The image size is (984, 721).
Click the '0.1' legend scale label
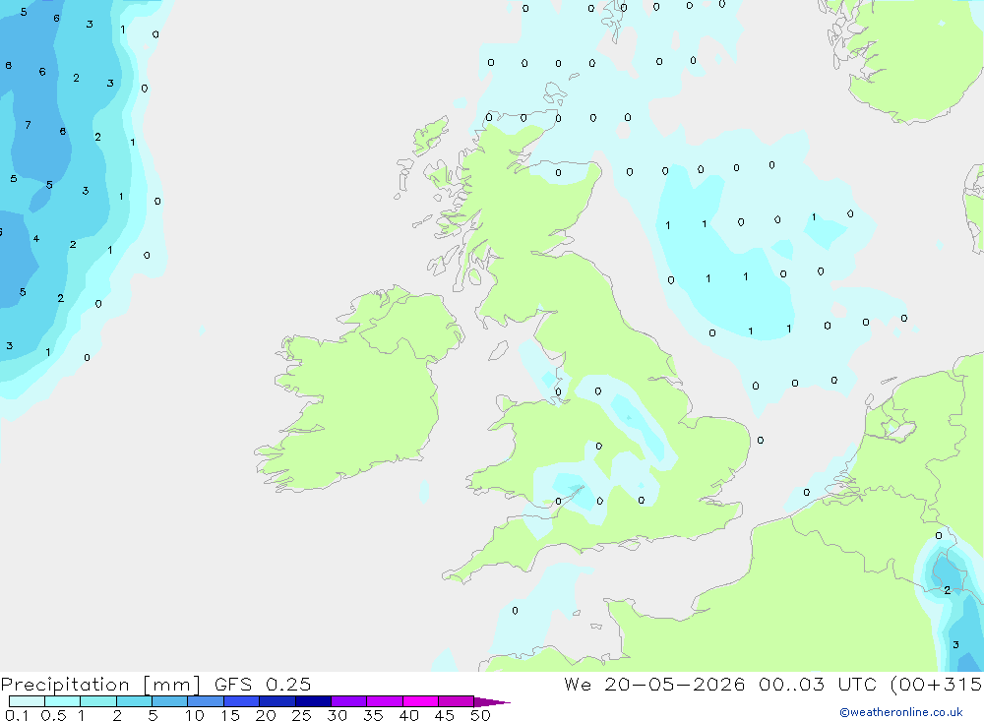[17, 715]
